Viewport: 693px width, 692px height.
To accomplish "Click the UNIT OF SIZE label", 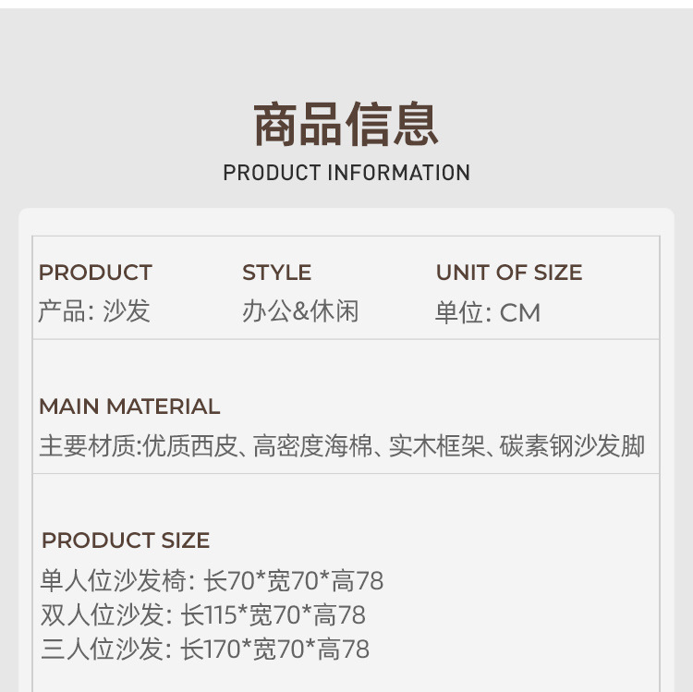I will click(509, 273).
